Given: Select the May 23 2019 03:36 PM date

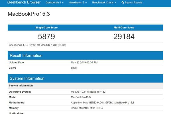Looking at the screenshot, I should [84, 62].
